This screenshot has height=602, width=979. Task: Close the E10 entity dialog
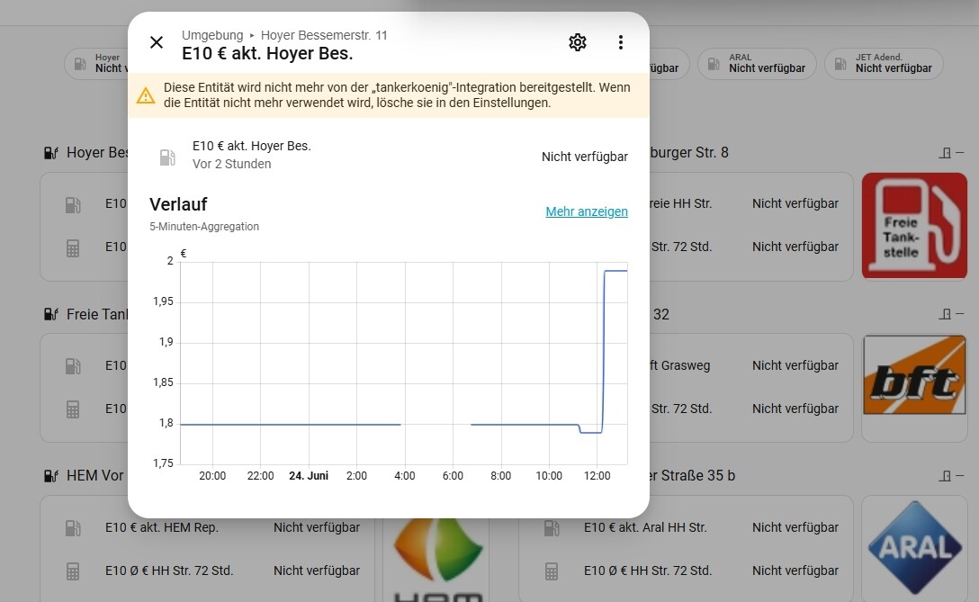coord(157,42)
